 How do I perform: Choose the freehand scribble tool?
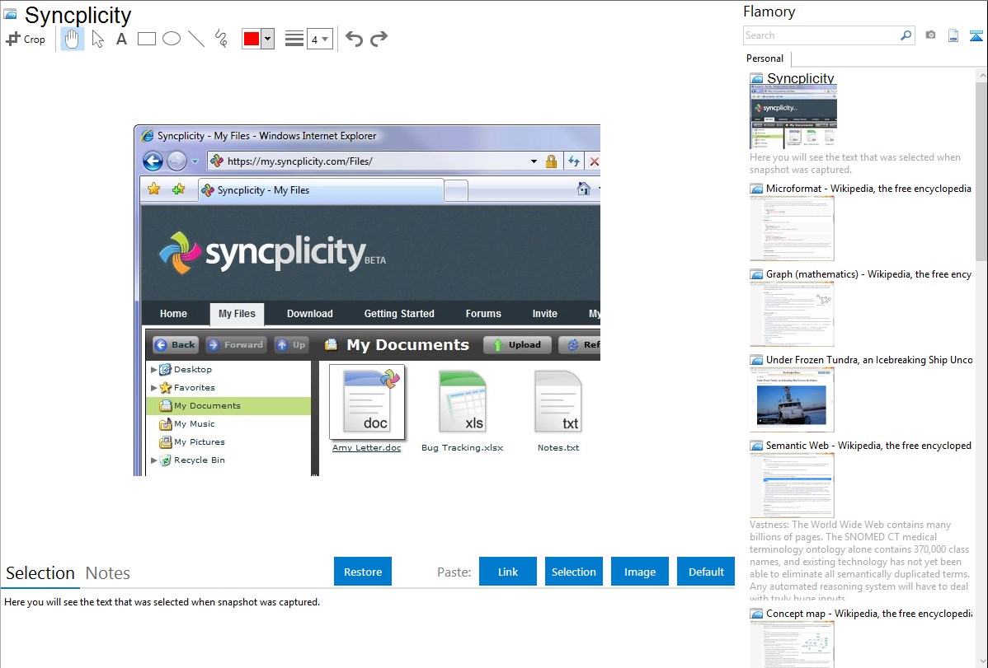coord(221,39)
